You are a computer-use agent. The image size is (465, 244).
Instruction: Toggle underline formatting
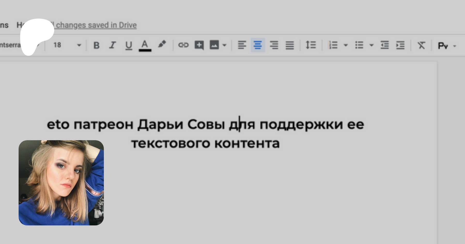(129, 45)
